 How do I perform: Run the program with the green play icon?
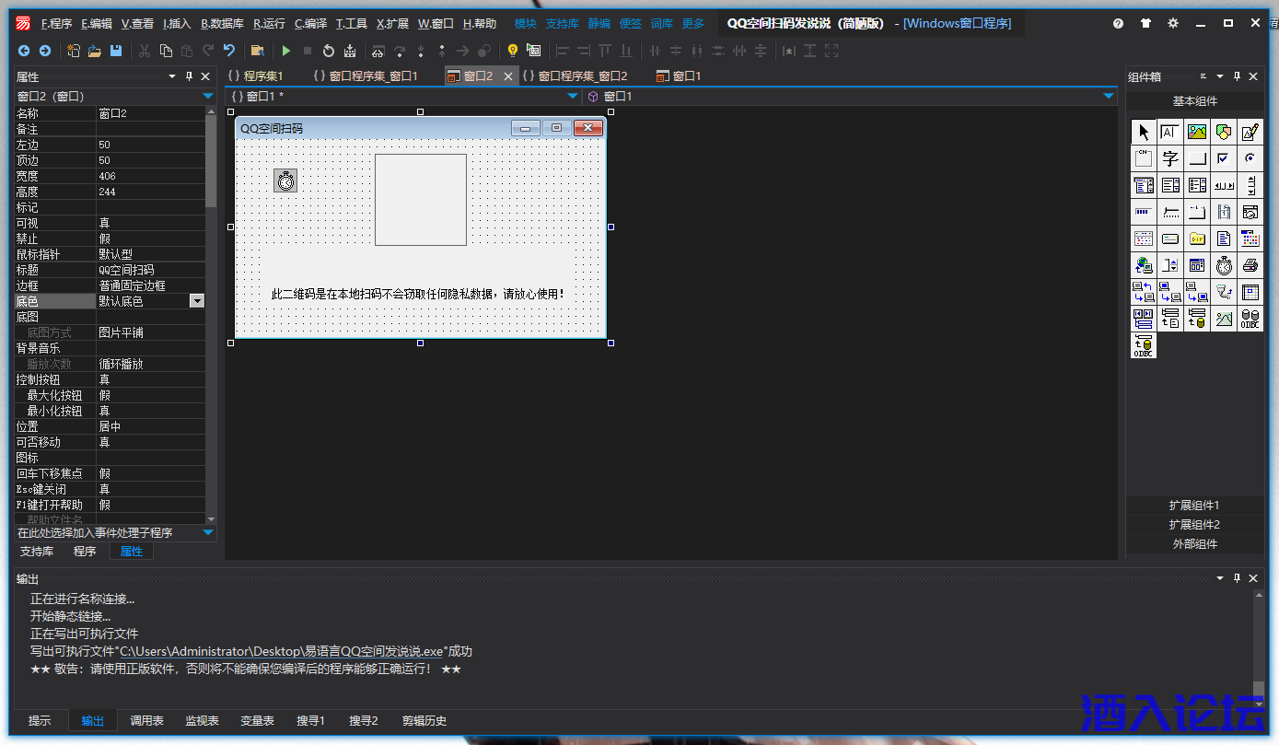coord(285,52)
